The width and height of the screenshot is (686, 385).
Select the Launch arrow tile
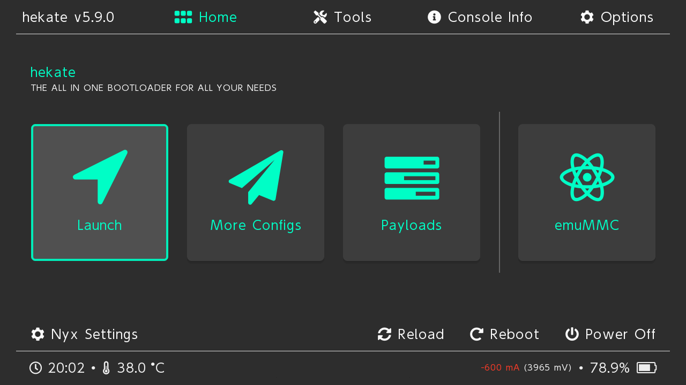click(100, 192)
